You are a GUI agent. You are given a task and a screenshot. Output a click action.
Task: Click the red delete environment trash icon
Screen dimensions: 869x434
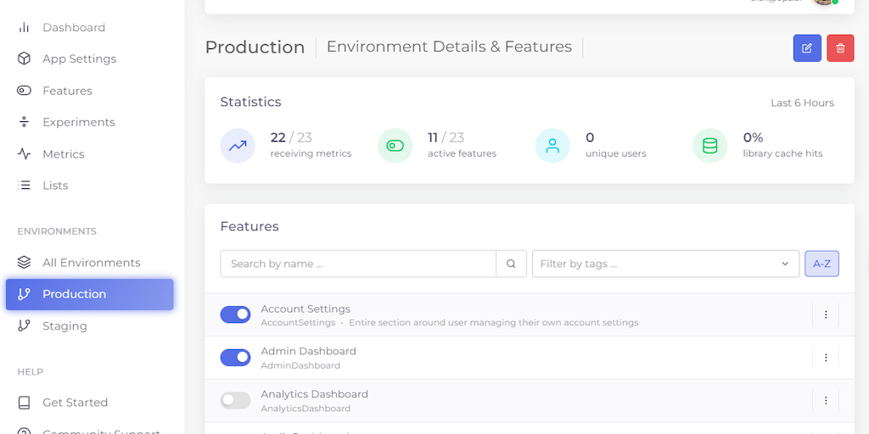point(840,48)
